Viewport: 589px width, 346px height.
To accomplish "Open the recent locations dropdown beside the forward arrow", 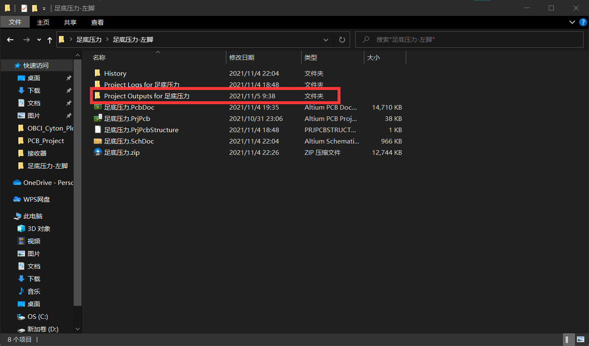I will (38, 39).
